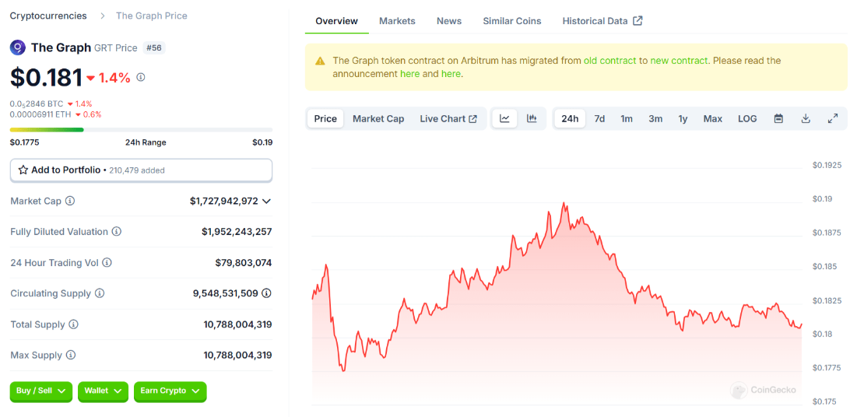Select the 7d time range
850x417 pixels.
coord(599,118)
